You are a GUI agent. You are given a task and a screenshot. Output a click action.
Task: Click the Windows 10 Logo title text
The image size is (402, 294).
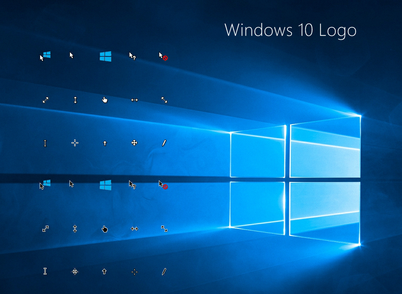[291, 30]
